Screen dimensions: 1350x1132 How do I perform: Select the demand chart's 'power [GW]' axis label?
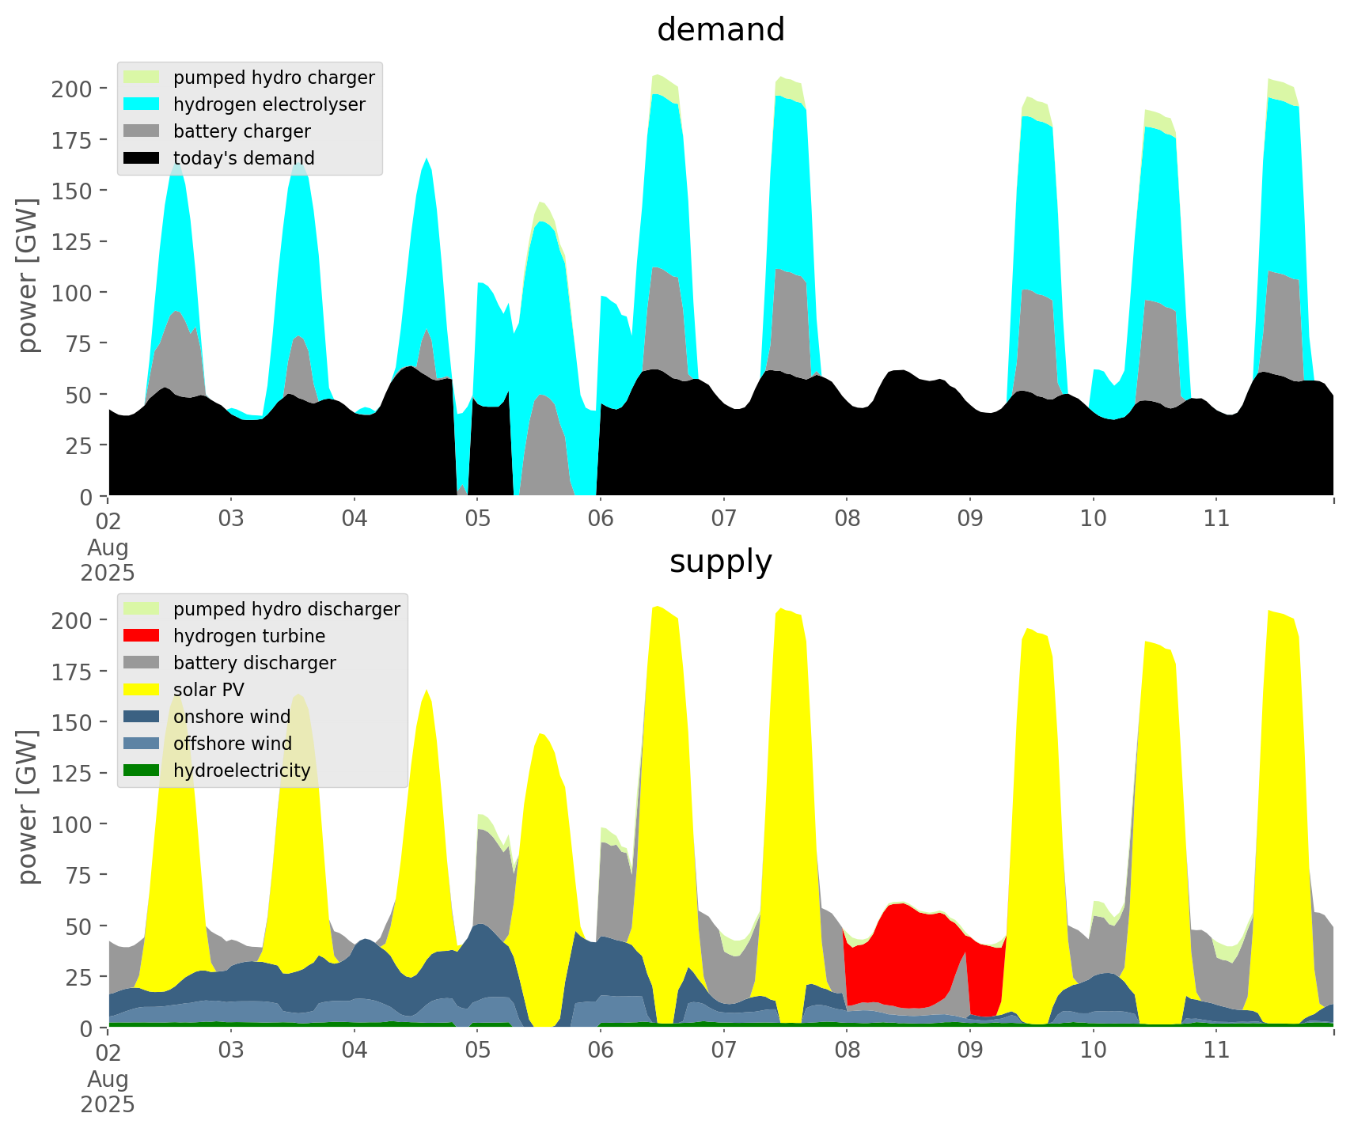[28, 275]
